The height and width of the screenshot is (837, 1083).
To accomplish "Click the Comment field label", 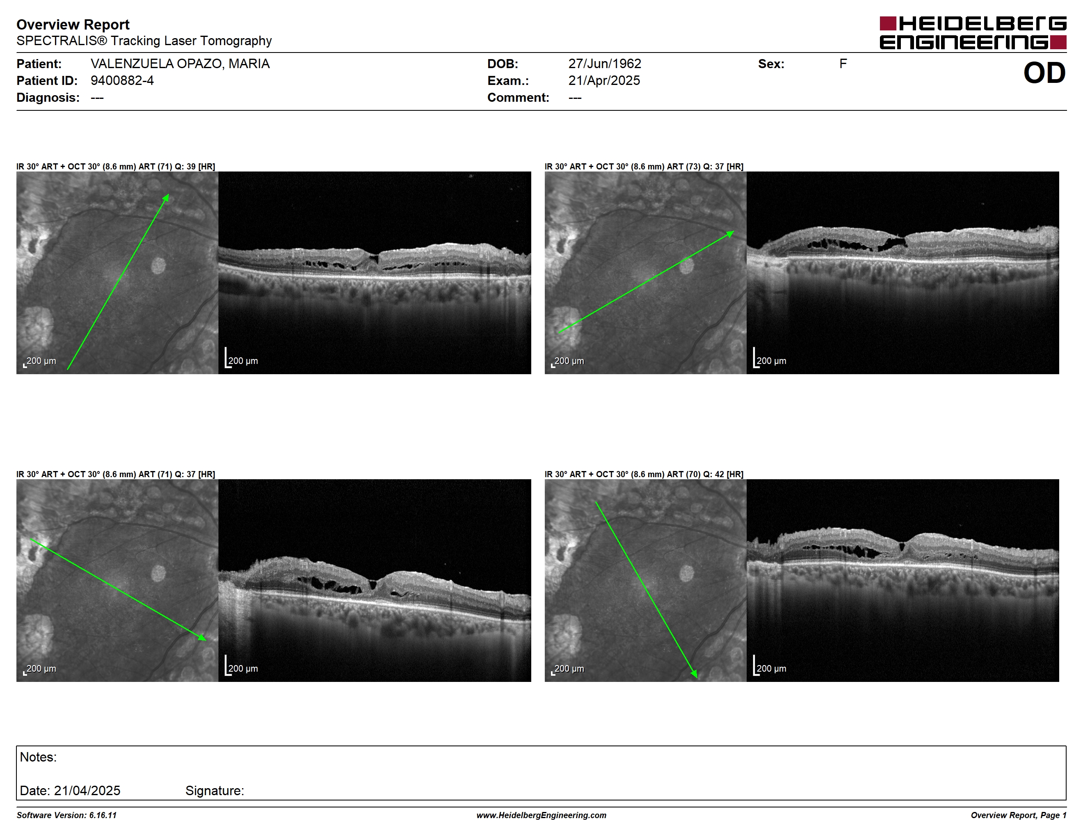I will pos(518,97).
